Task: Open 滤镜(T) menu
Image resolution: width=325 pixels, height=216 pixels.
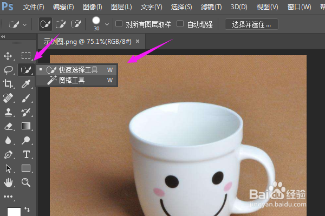Action: point(211,7)
